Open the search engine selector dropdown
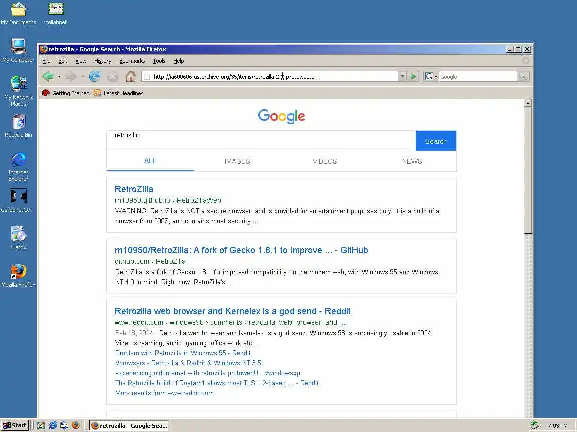 click(436, 77)
